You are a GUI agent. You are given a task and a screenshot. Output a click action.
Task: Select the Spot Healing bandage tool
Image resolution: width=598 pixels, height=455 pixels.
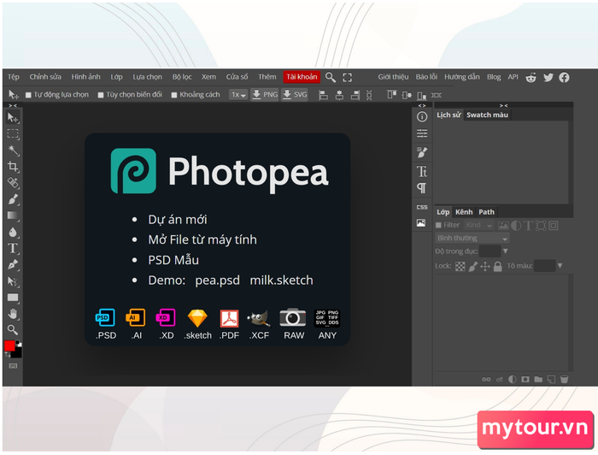pos(13,183)
